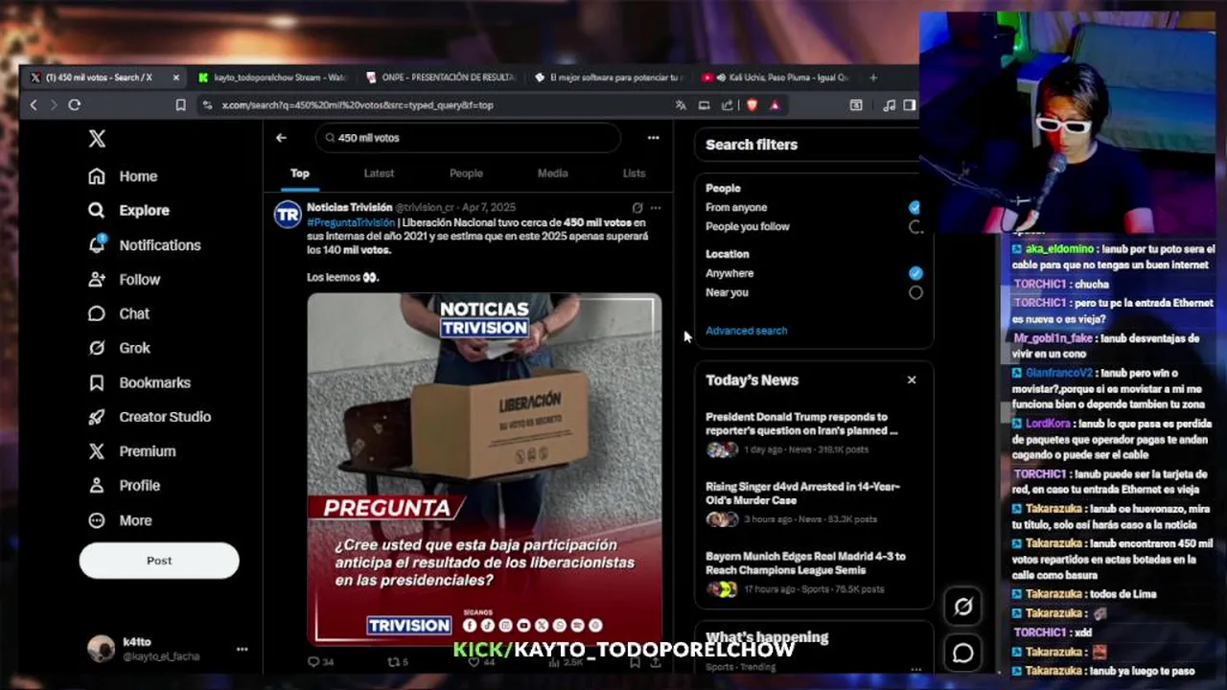Open Grok action on Trivisión post
Image resolution: width=1227 pixels, height=690 pixels.
(637, 208)
